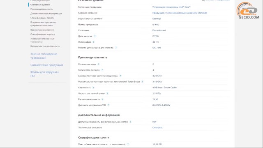Select Варианты расширения in sidebar

(42, 30)
